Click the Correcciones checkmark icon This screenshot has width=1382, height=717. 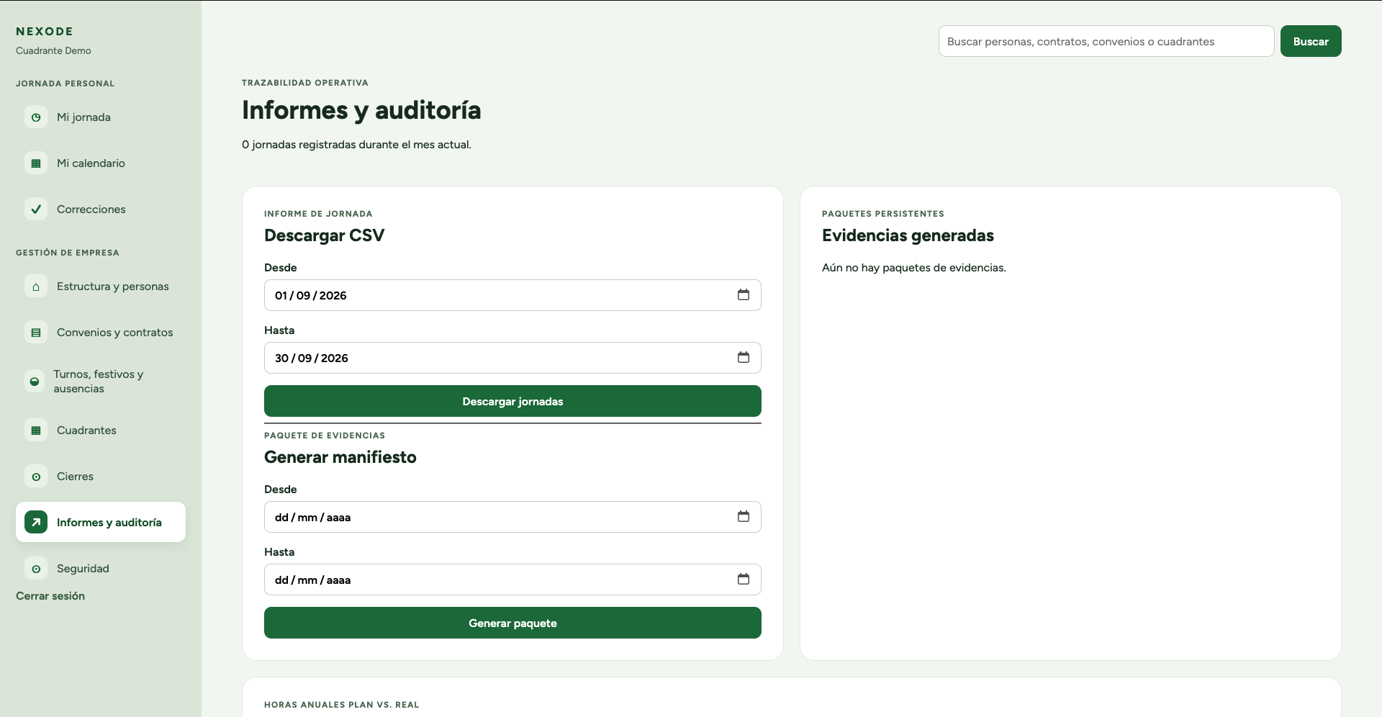36,209
